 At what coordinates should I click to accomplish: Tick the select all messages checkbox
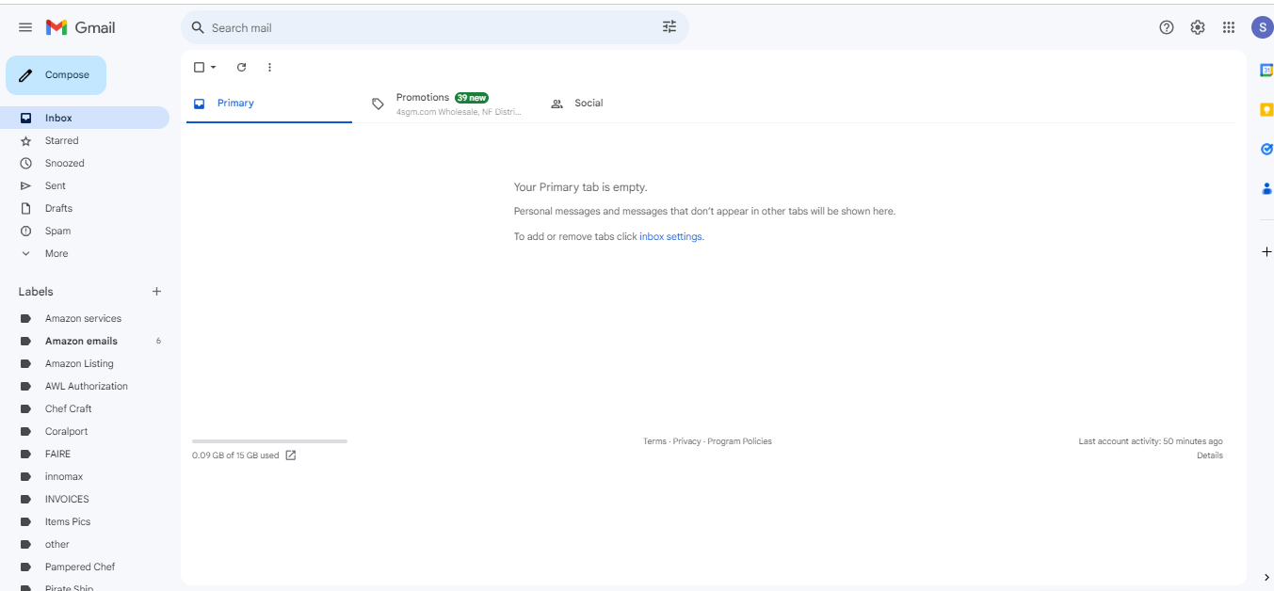pos(199,67)
